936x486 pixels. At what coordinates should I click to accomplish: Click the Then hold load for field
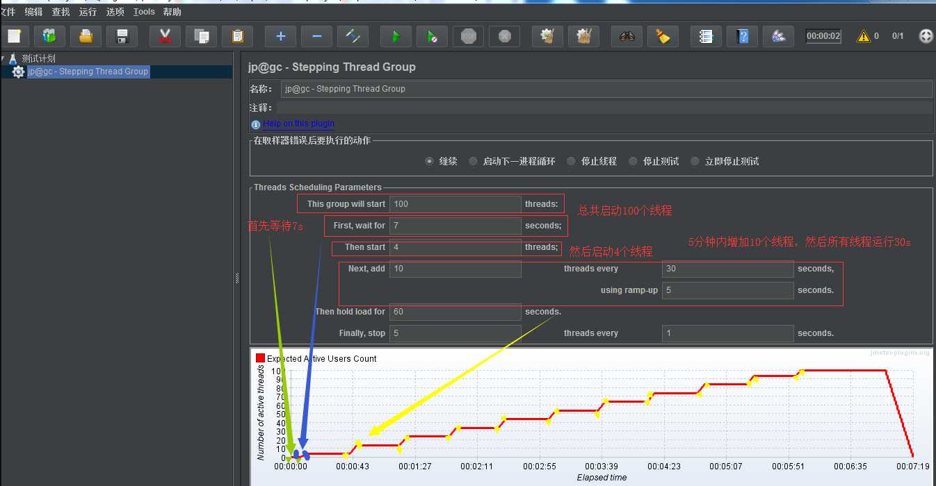coord(455,312)
